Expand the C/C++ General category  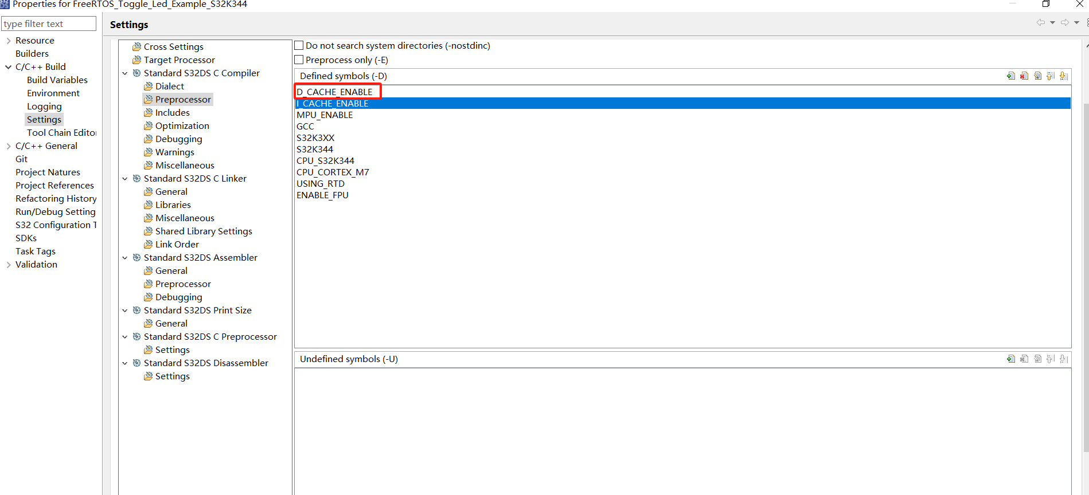pos(8,146)
